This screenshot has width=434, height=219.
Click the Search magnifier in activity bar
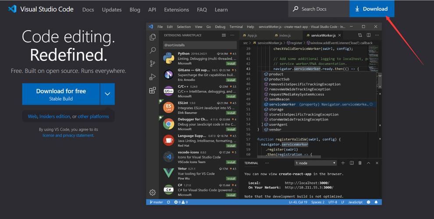coord(153,50)
